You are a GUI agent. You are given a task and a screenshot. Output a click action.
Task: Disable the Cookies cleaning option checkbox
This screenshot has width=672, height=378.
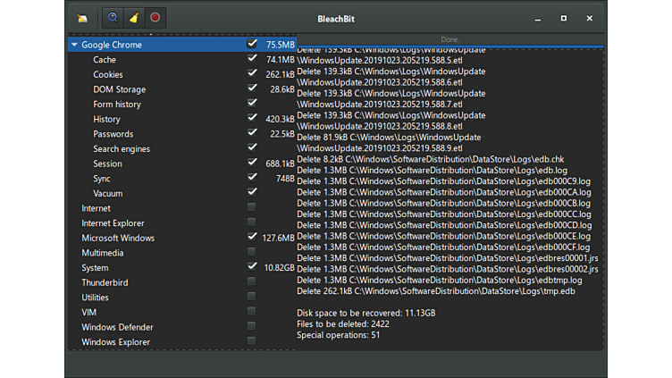click(252, 74)
